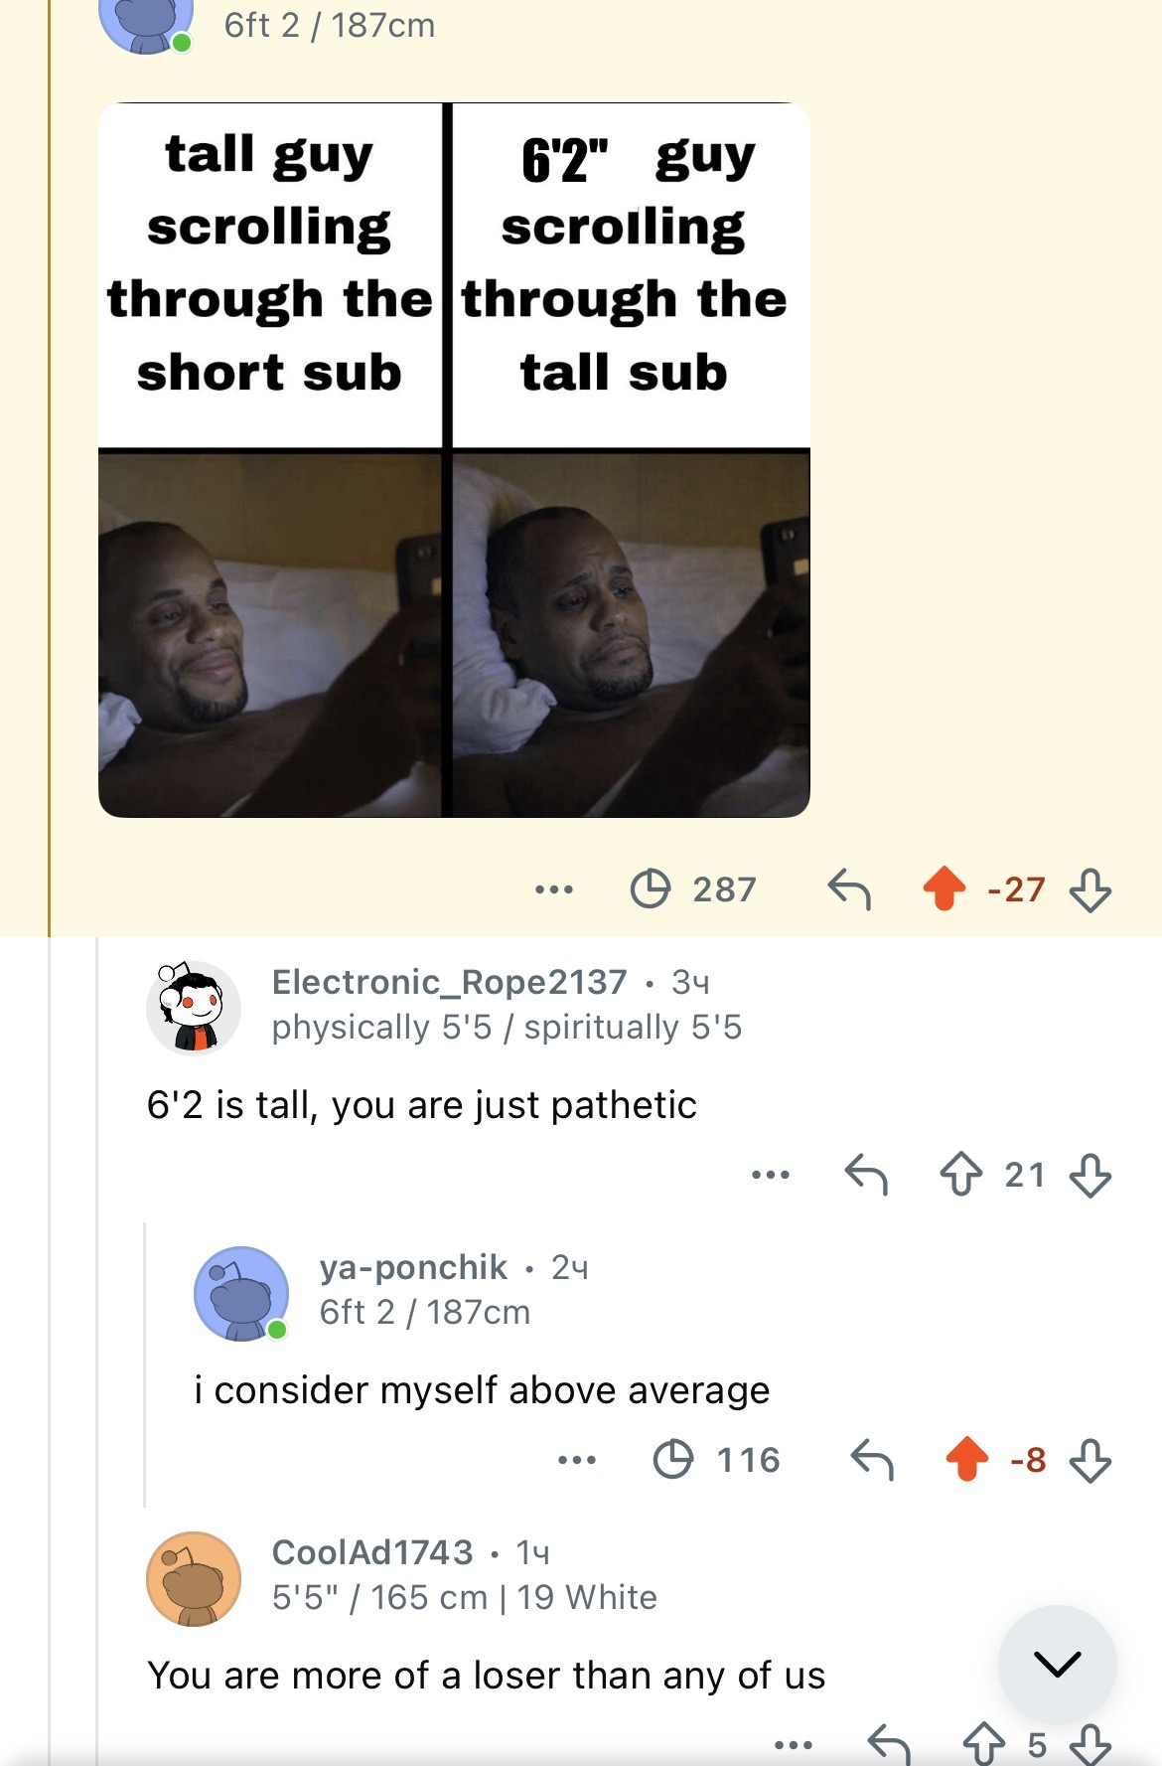Open the meme image with phone-scrolling guy
This screenshot has height=1766, width=1162.
pyautogui.click(x=454, y=460)
